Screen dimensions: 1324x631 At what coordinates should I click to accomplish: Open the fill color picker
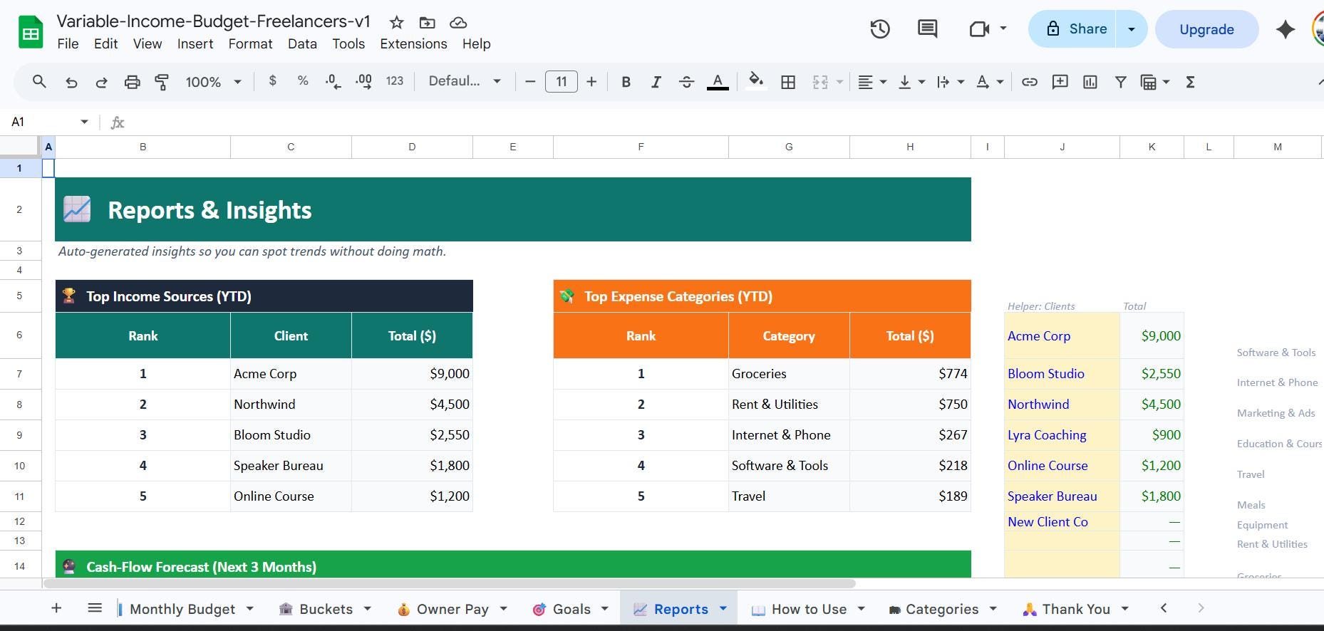pos(756,80)
